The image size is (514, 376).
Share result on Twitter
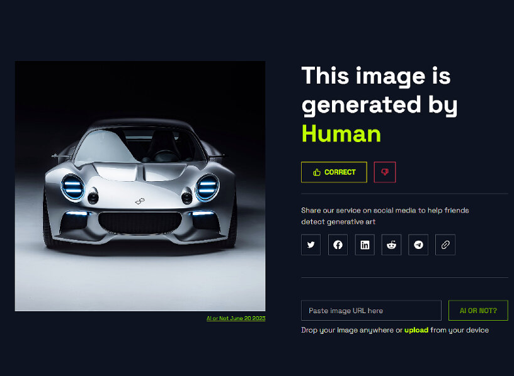coord(311,245)
